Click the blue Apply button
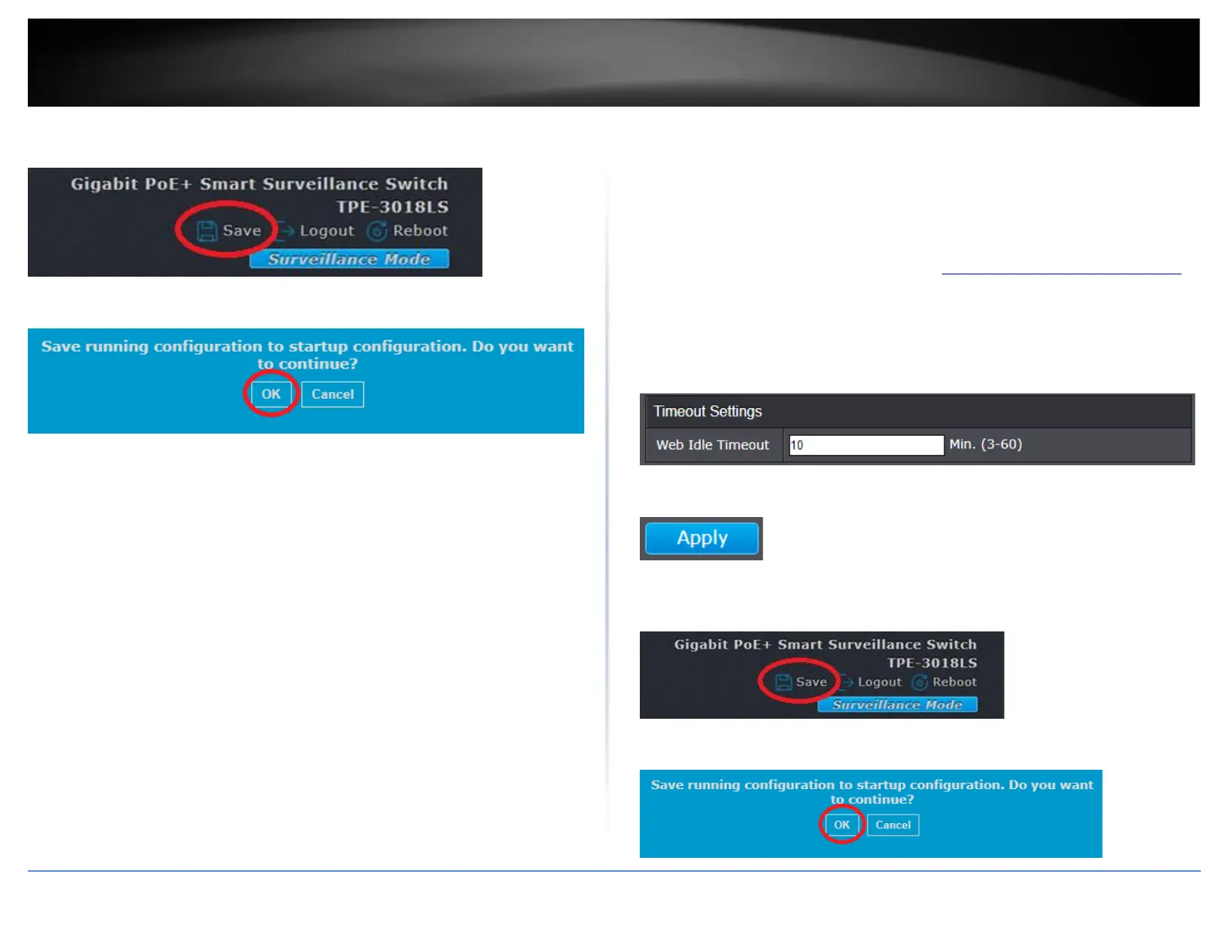The image size is (1224, 946). click(702, 538)
